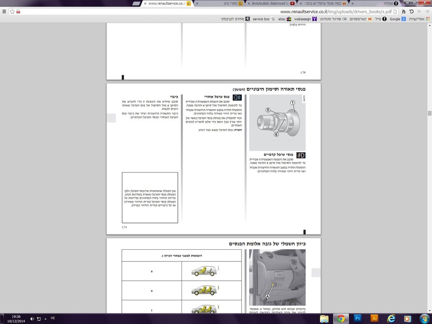Click the first car loading illustration
The height and width of the screenshot is (324, 432).
point(205,271)
